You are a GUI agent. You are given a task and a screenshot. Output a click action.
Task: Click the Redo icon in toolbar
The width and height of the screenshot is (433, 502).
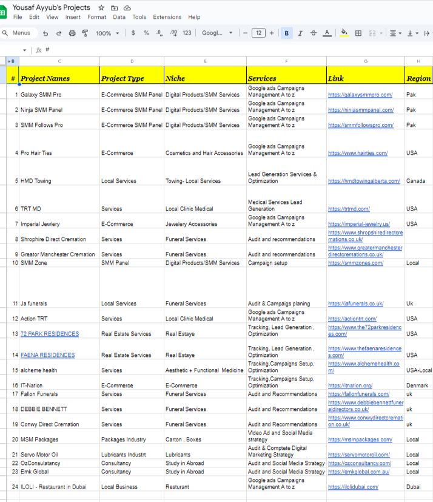[x=59, y=33]
